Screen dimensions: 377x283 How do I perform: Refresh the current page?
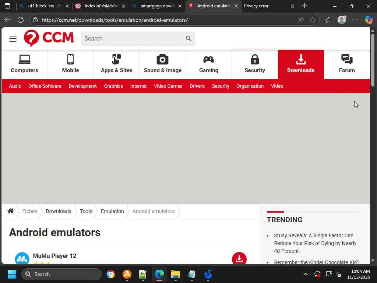(x=21, y=20)
